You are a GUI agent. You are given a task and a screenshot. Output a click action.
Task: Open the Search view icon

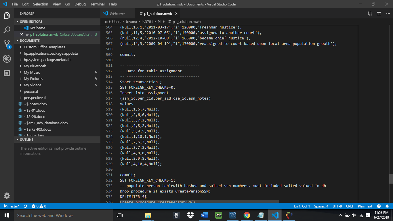pos(7,30)
